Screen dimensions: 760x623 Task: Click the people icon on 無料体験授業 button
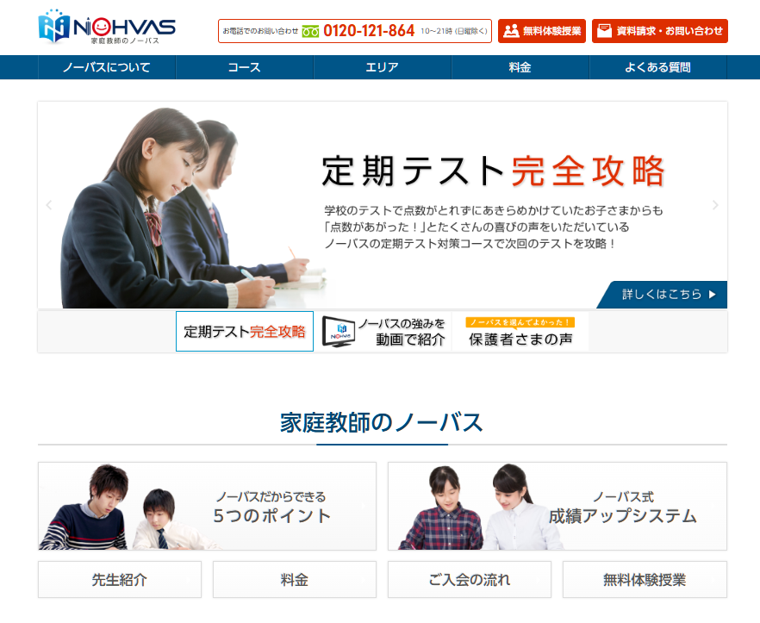511,31
